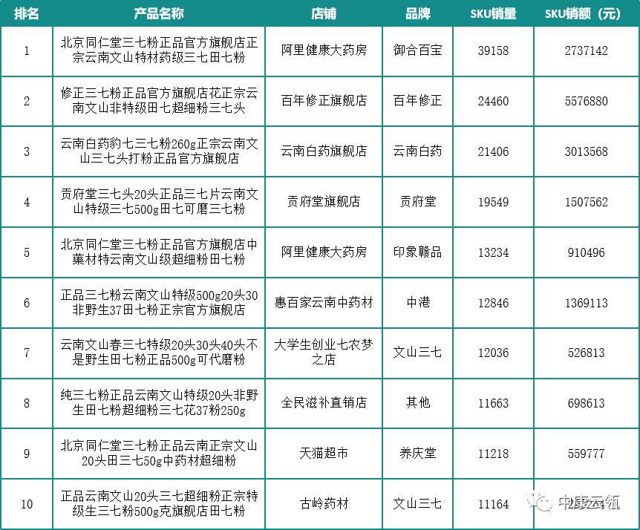Click sales volume 11218
Screen dimensions: 640x530
click(493, 454)
